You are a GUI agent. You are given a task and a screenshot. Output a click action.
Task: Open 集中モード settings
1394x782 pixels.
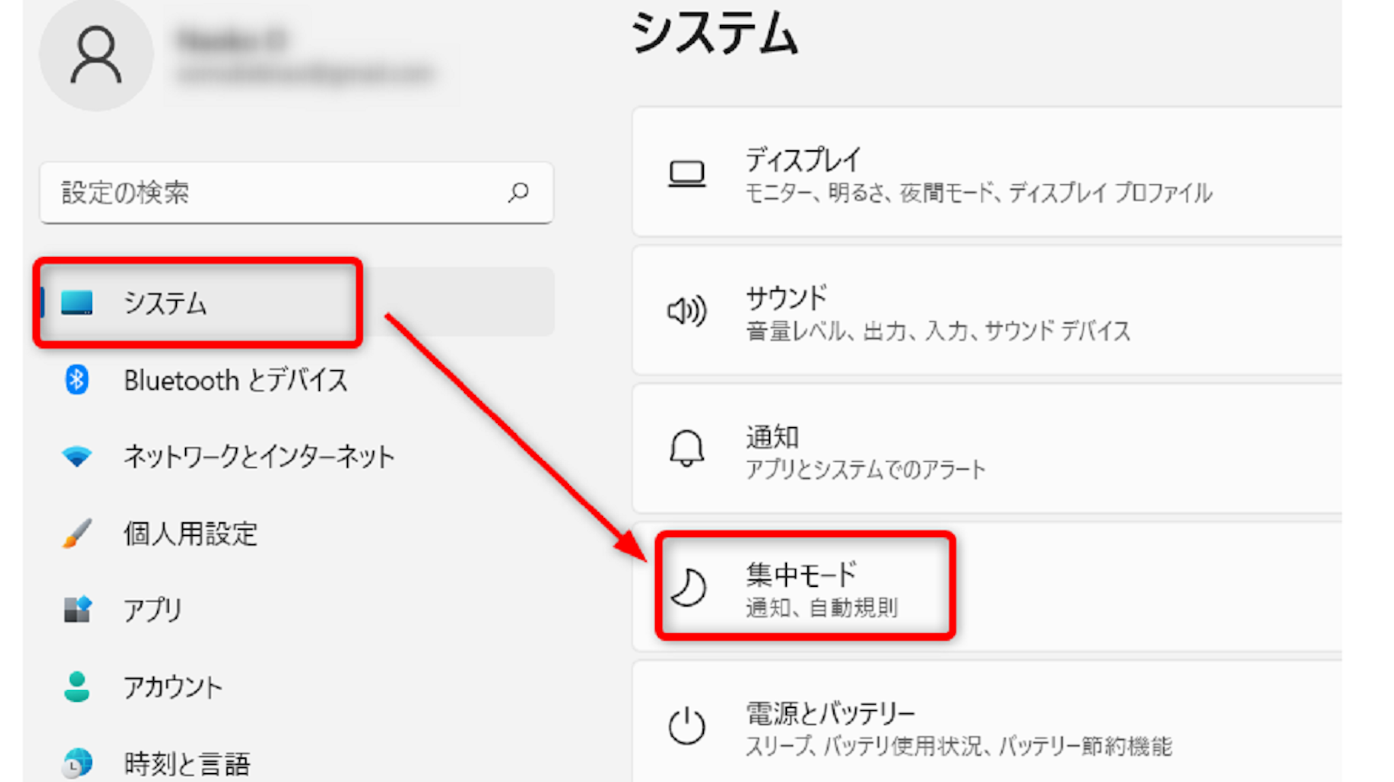[821, 588]
